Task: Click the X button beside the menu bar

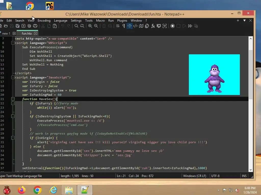Action: 251,21
